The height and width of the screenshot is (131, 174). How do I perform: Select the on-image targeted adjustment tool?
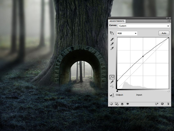112,33
